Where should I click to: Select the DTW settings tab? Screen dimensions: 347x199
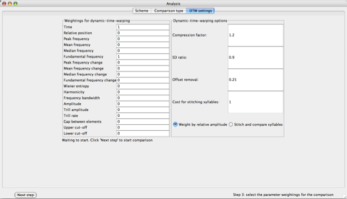pos(200,11)
